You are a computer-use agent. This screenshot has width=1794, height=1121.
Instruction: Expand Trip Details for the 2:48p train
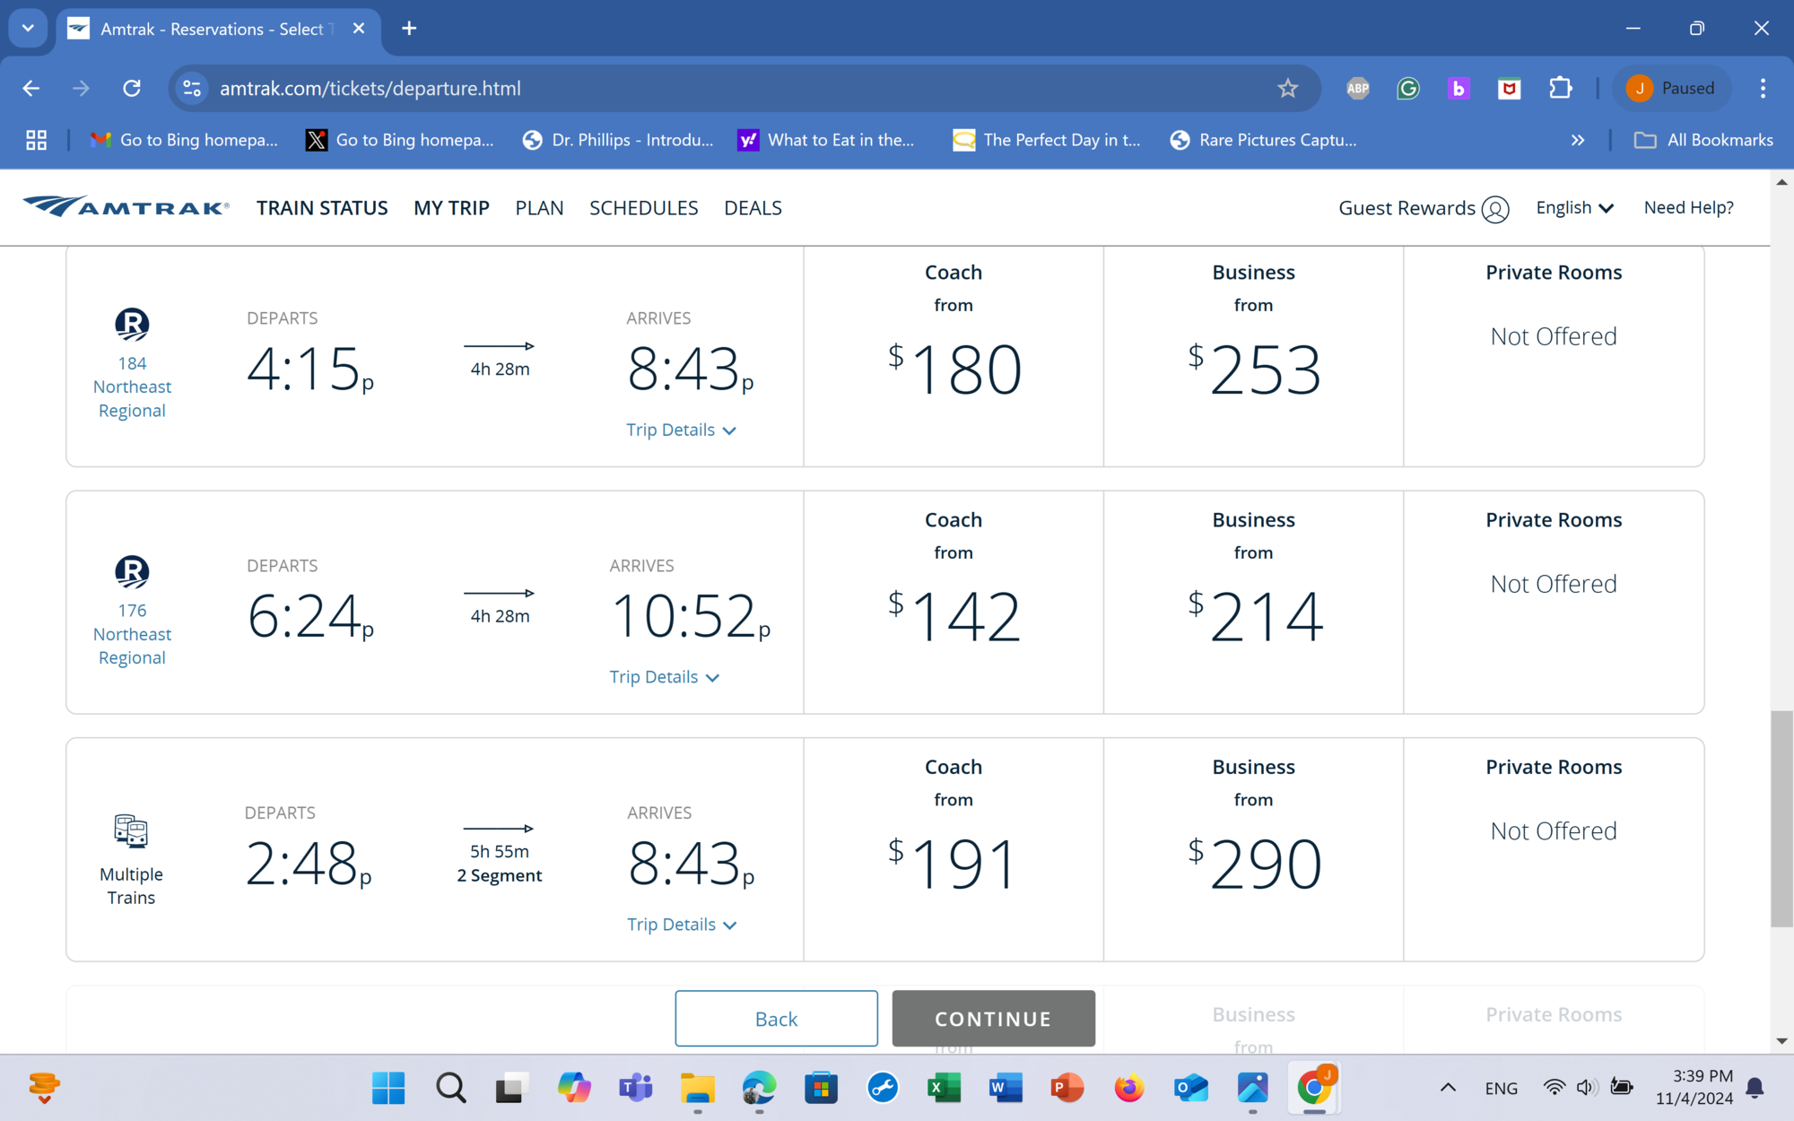coord(681,925)
